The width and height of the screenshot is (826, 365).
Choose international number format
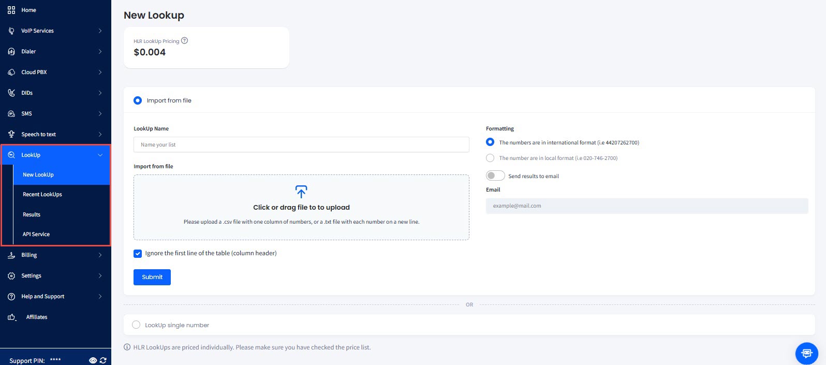pyautogui.click(x=490, y=142)
